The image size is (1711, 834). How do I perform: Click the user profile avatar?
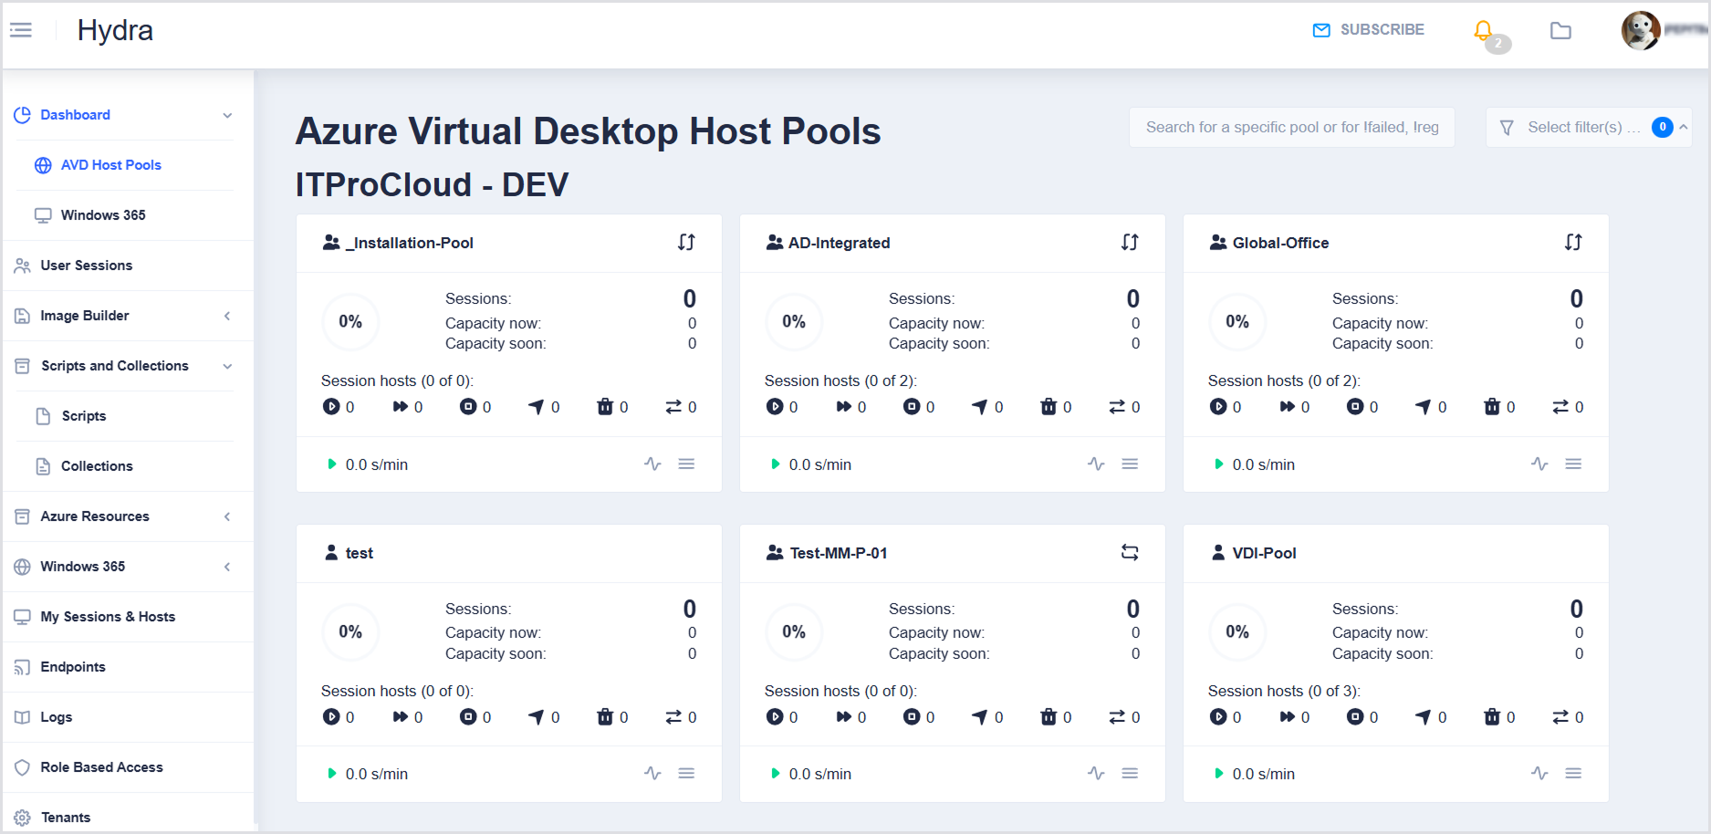tap(1640, 31)
